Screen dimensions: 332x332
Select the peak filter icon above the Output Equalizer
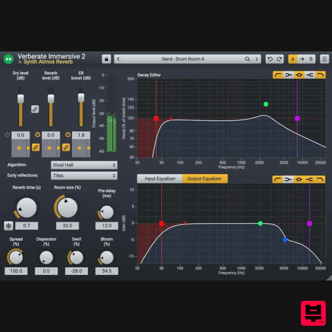click(x=299, y=178)
